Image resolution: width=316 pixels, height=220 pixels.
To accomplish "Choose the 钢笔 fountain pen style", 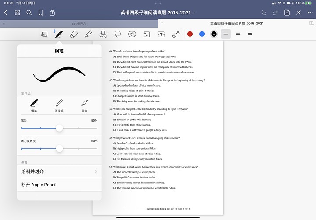I will click(34, 106).
